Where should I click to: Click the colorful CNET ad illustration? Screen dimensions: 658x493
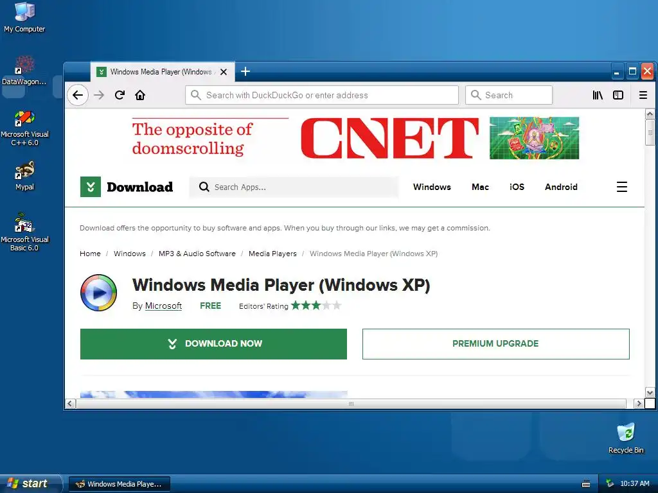click(x=534, y=138)
